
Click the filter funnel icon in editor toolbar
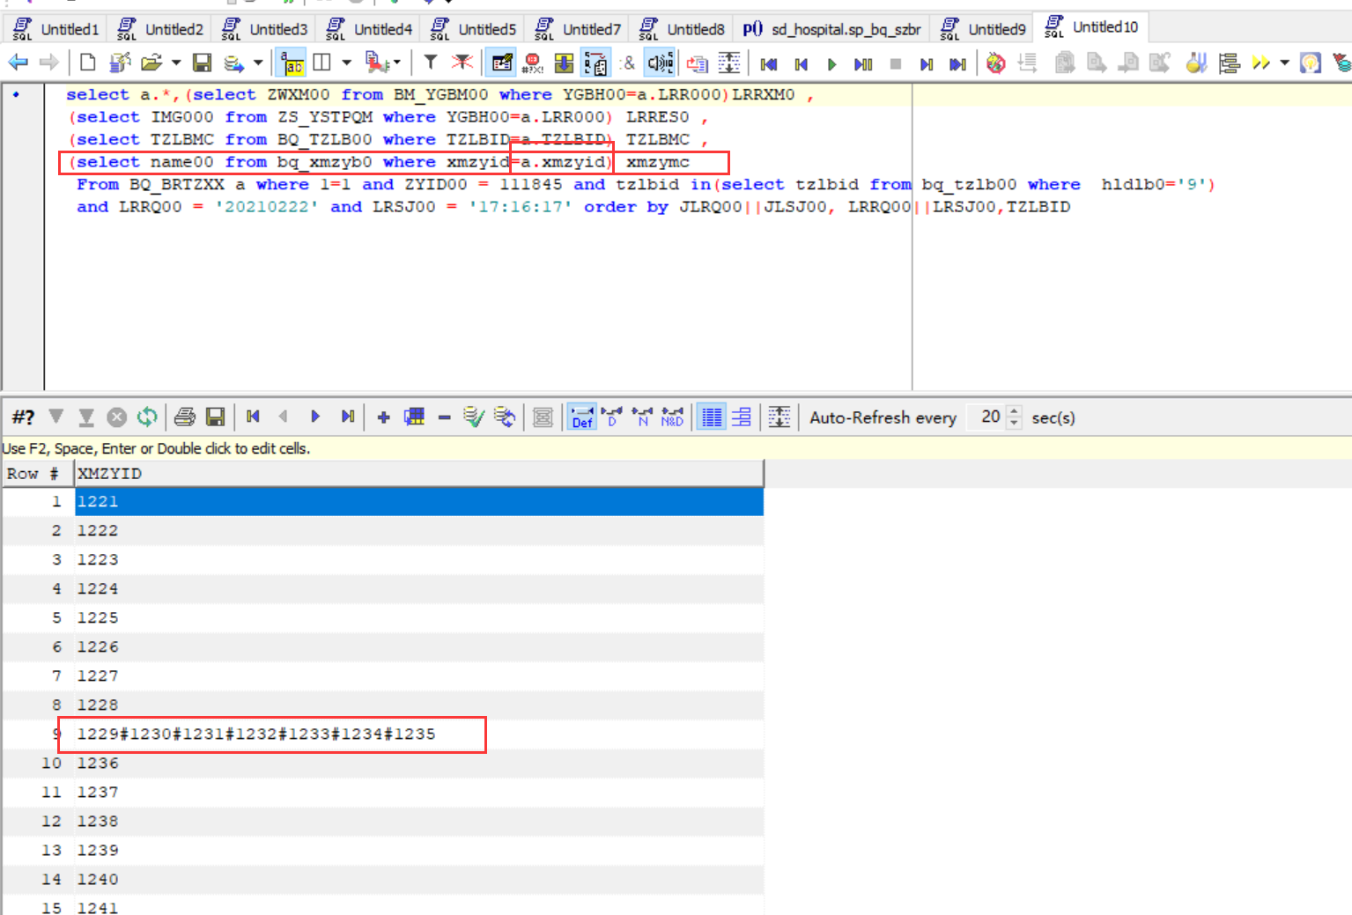(x=431, y=63)
